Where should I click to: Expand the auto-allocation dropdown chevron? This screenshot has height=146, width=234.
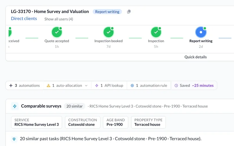86,86
